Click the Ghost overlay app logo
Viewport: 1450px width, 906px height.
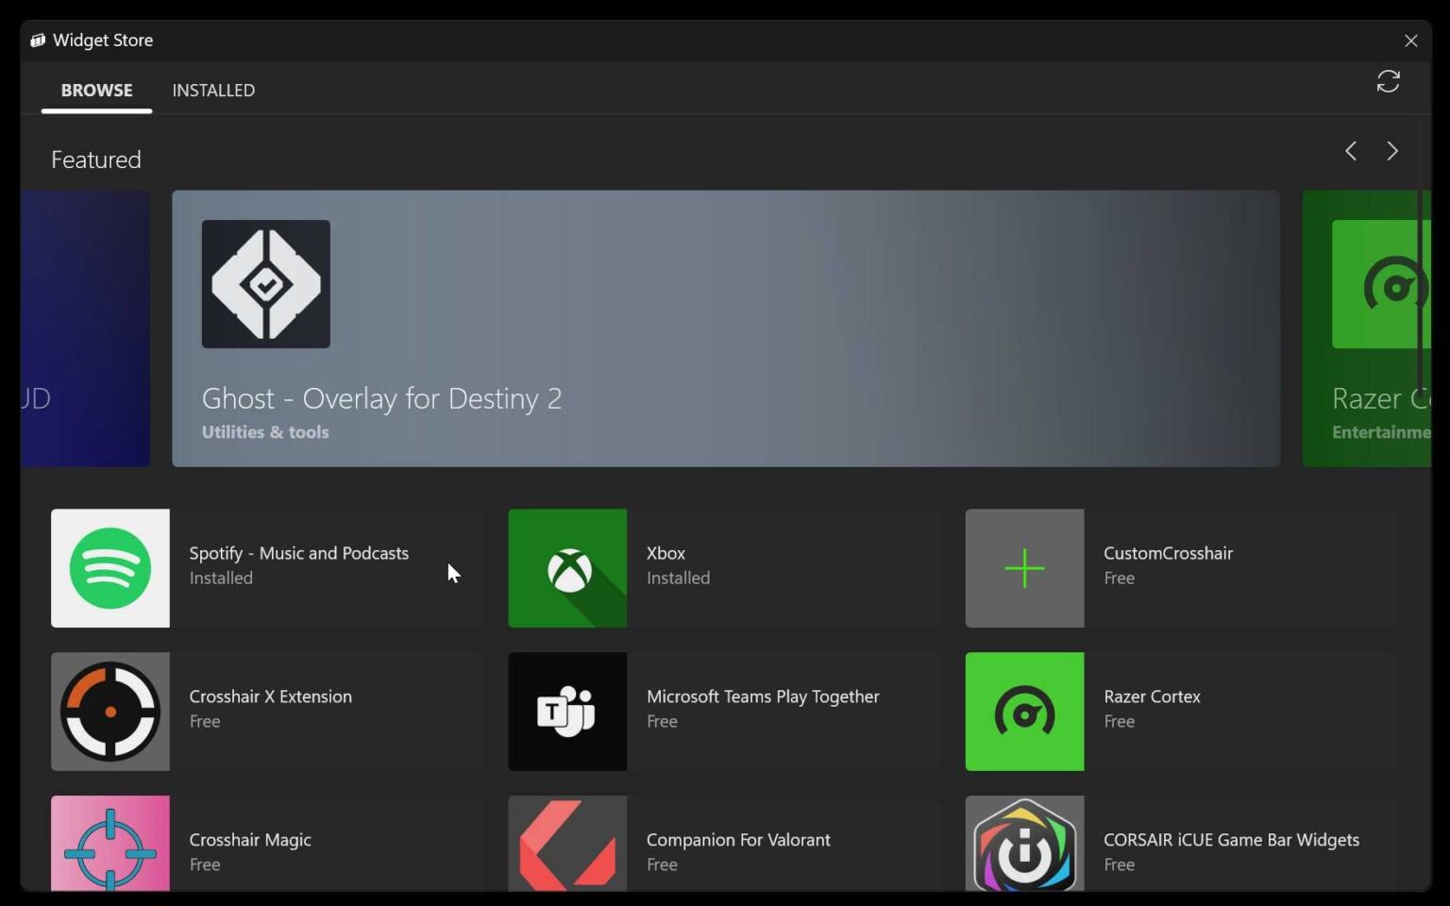coord(266,284)
